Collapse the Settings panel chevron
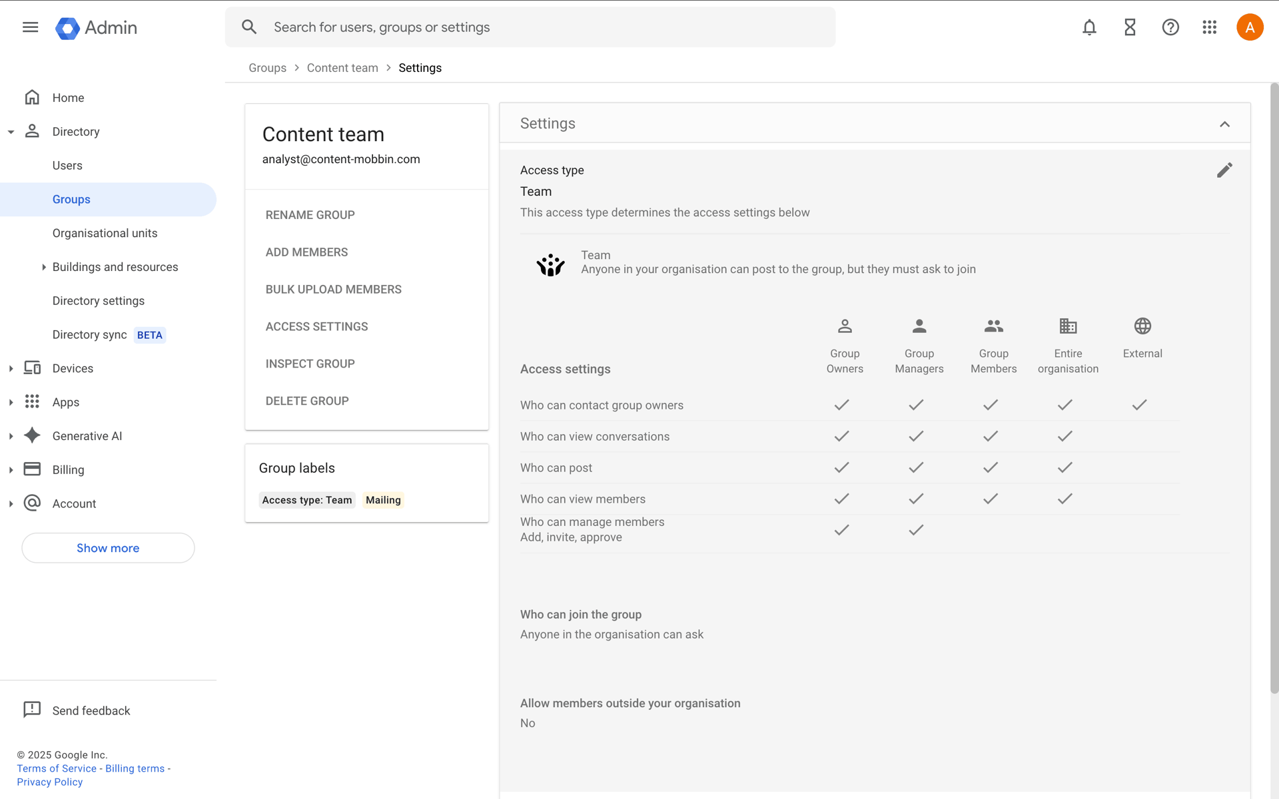The width and height of the screenshot is (1279, 799). click(x=1224, y=124)
